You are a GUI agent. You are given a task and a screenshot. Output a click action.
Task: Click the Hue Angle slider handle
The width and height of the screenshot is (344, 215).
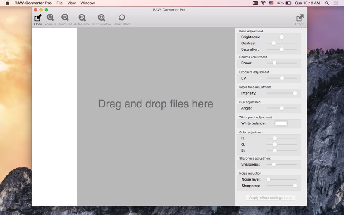click(282, 108)
